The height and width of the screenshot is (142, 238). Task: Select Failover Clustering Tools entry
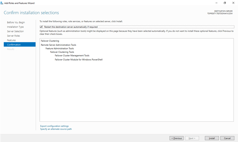62,52
